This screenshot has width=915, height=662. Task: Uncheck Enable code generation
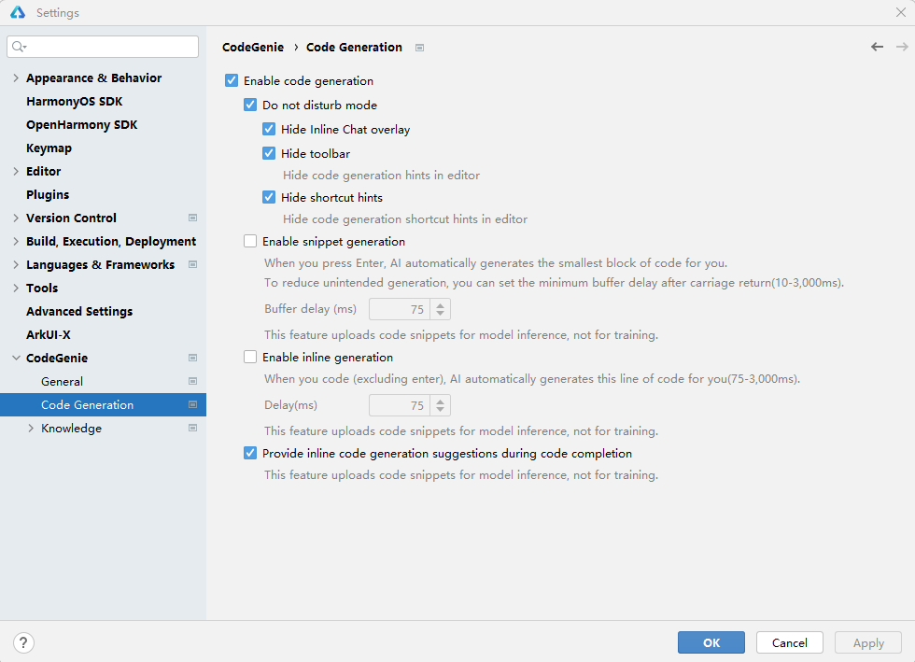coord(232,81)
